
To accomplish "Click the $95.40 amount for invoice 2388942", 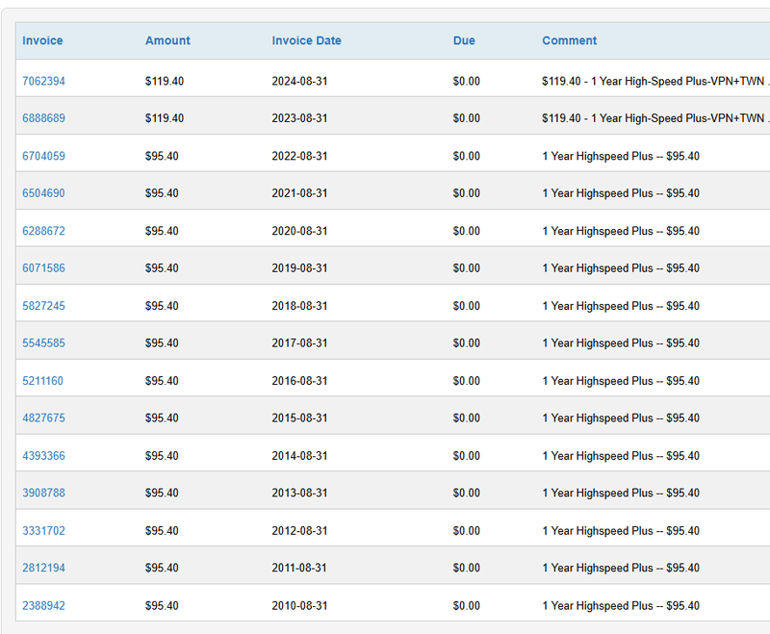I will (162, 606).
